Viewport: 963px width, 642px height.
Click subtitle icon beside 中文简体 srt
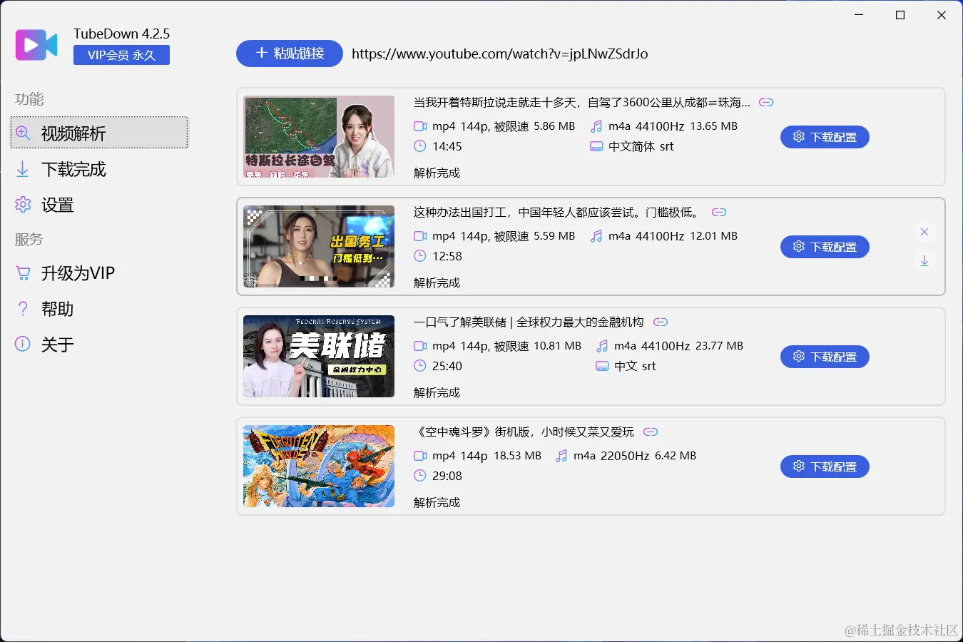point(596,146)
